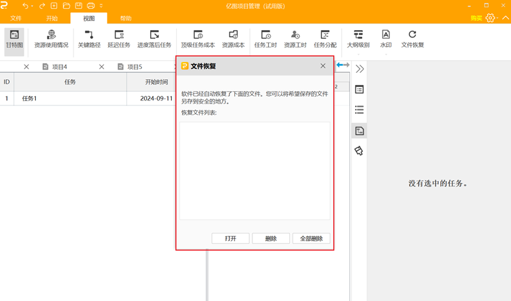Click the redo arrow in title bar
The width and height of the screenshot is (511, 301).
[42, 6]
